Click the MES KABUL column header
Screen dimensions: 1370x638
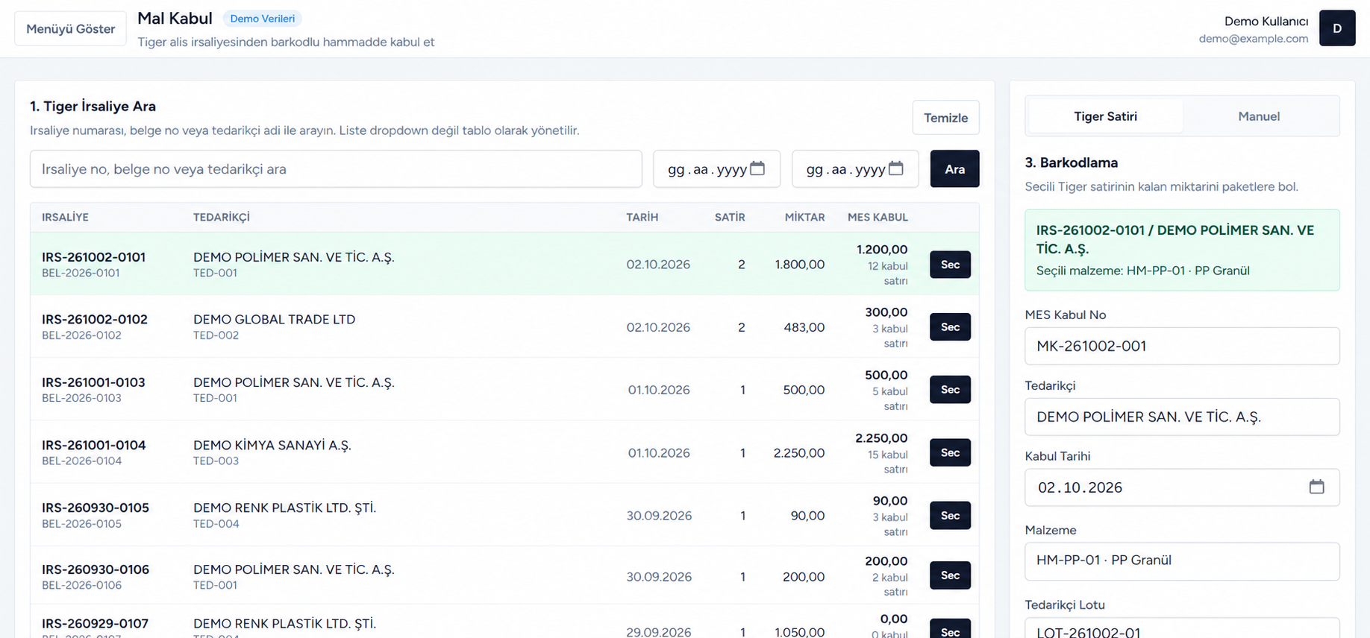tap(878, 218)
